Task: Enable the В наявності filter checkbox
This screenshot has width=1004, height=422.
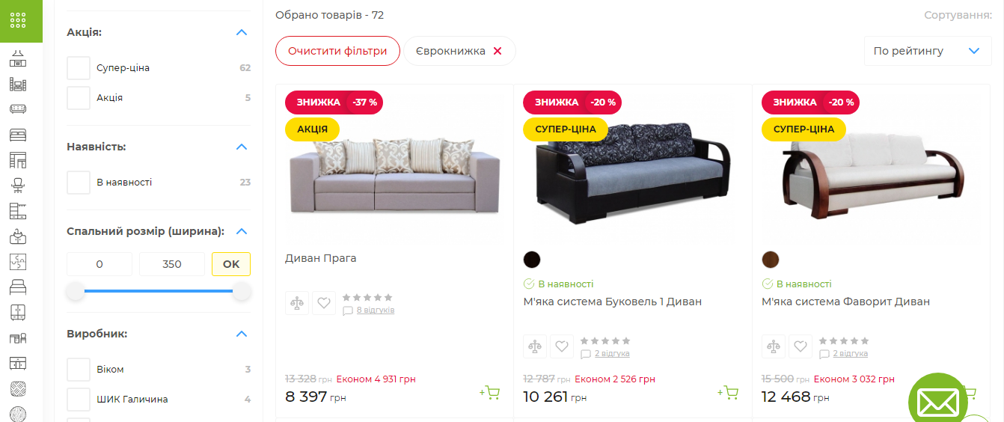Action: pos(79,183)
